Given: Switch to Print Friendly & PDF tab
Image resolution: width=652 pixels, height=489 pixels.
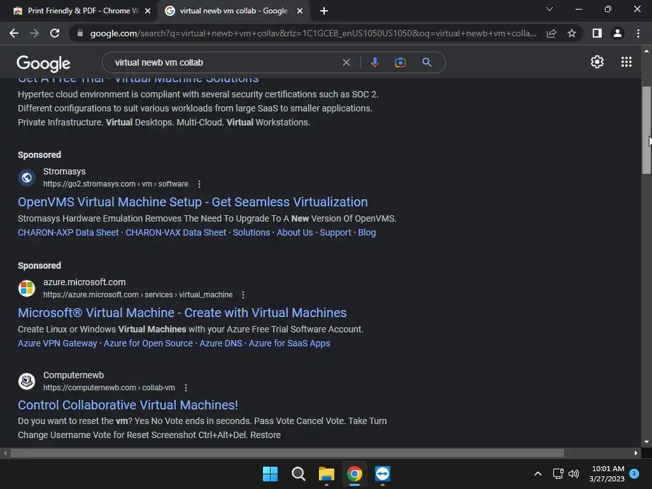Looking at the screenshot, I should tap(78, 11).
